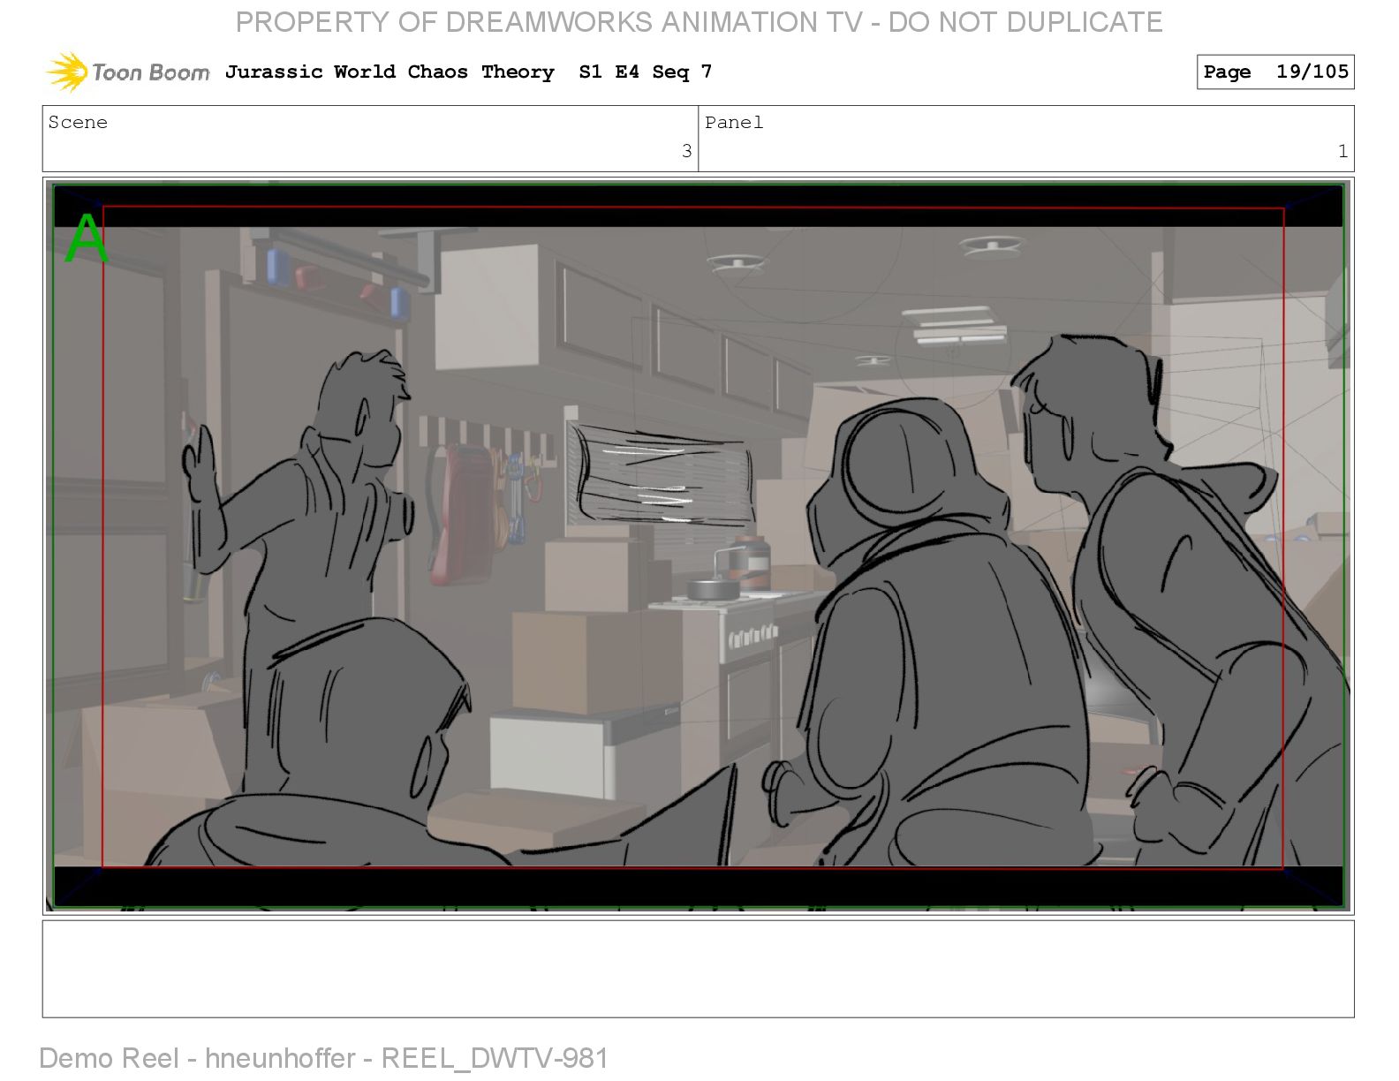Click the 'Panel' label

[x=734, y=122]
